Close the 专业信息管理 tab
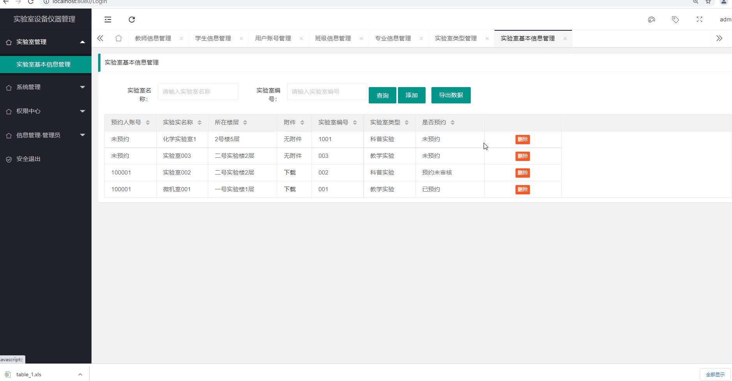The width and height of the screenshot is (732, 381). [421, 38]
